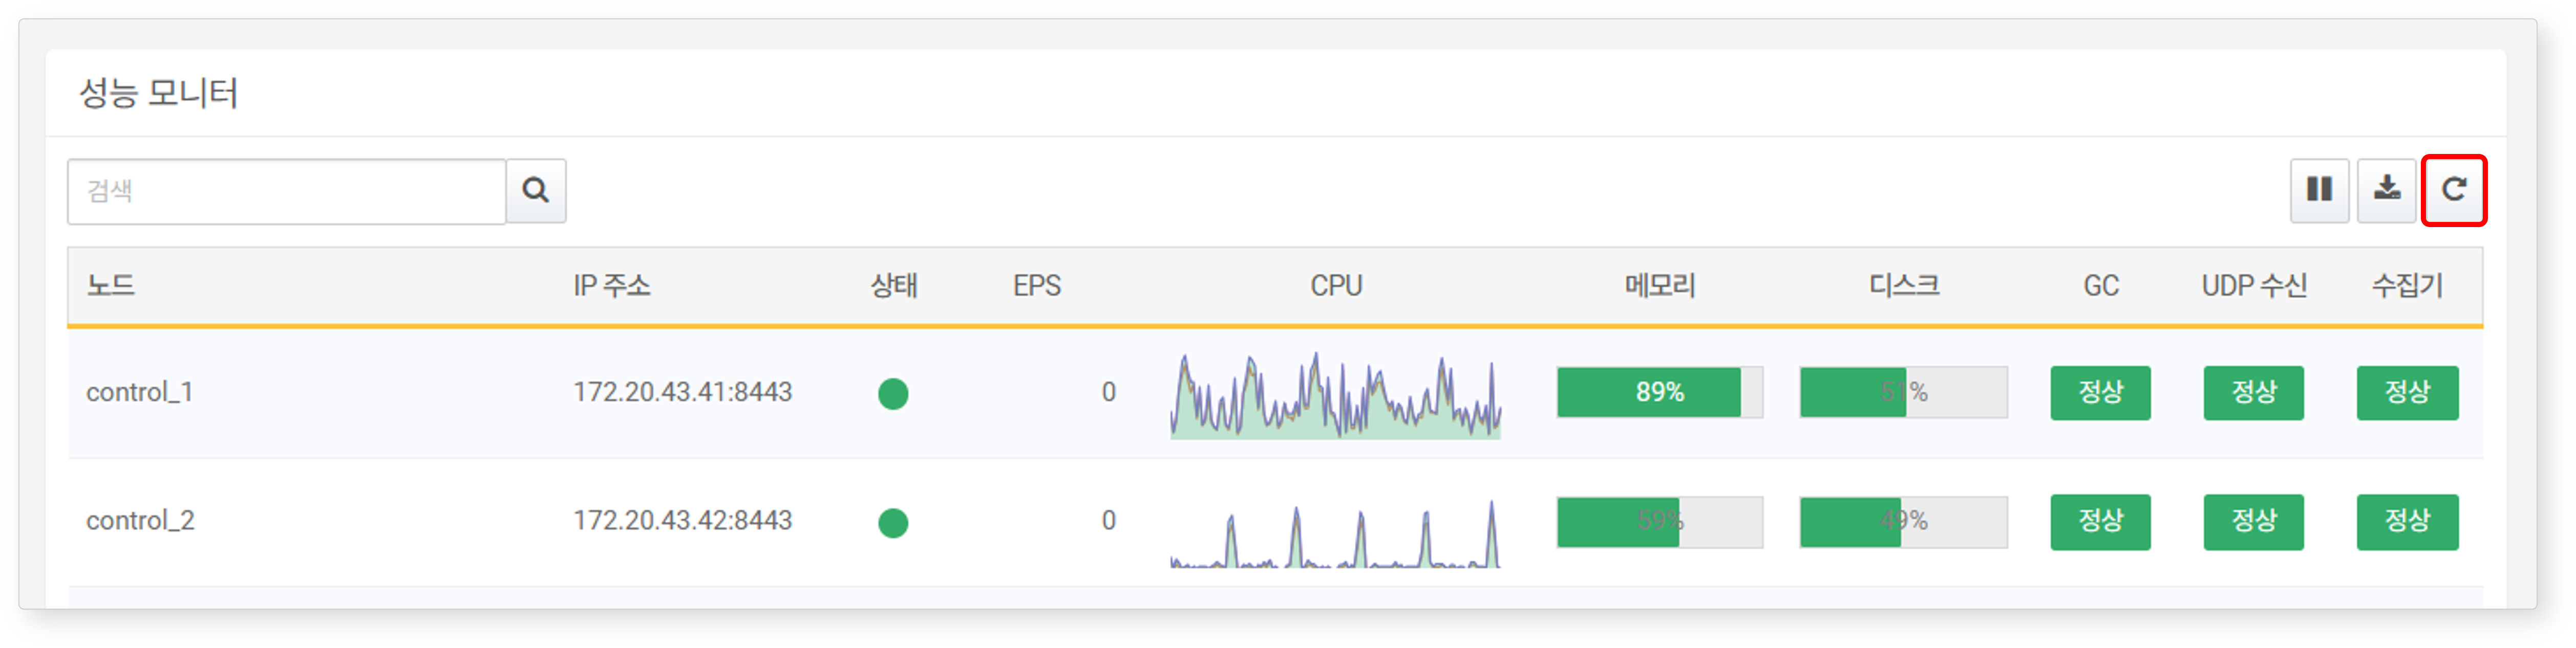The width and height of the screenshot is (2576, 648).
Task: Click the GC 정상 badge for control_1
Action: (x=2100, y=392)
